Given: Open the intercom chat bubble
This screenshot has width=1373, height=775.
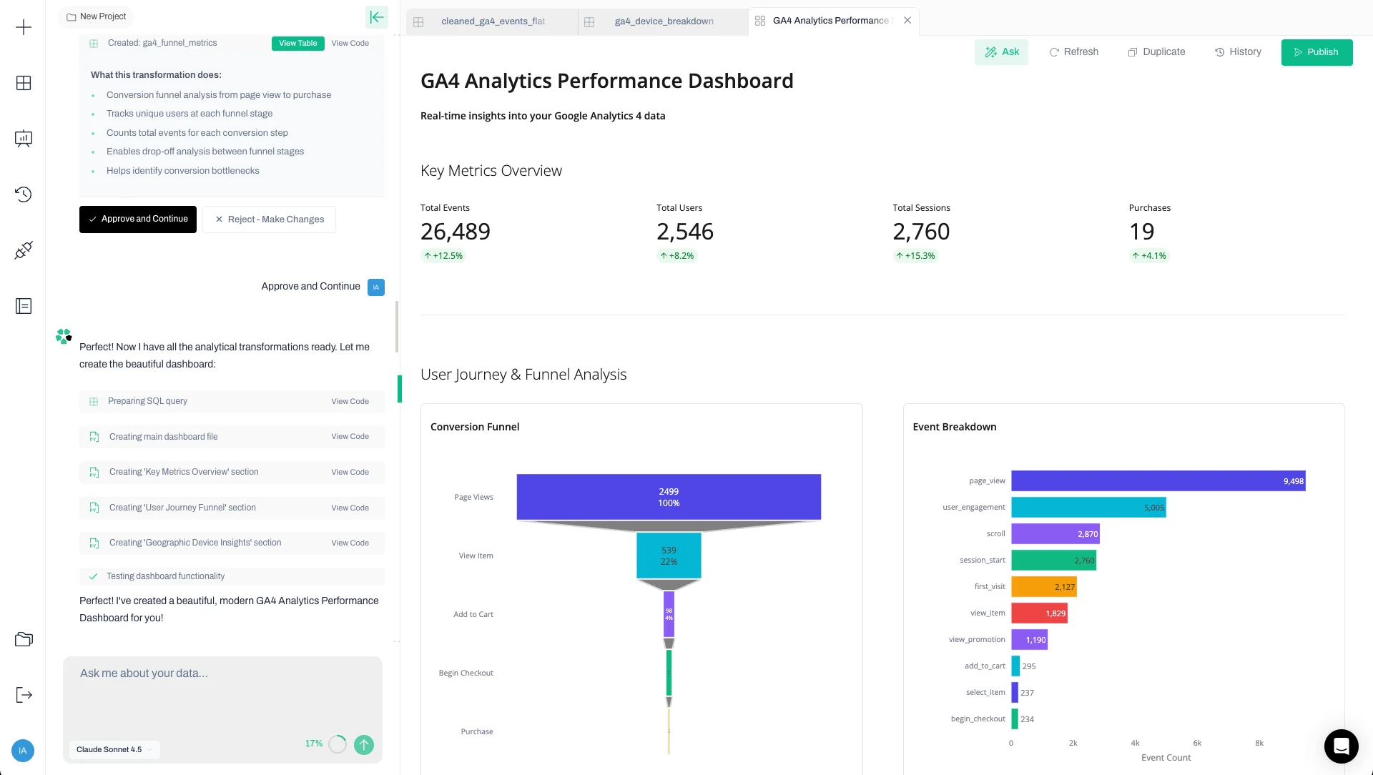Looking at the screenshot, I should pyautogui.click(x=1341, y=746).
